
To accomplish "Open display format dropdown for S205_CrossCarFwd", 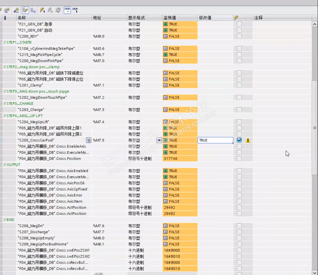I will (159, 140).
